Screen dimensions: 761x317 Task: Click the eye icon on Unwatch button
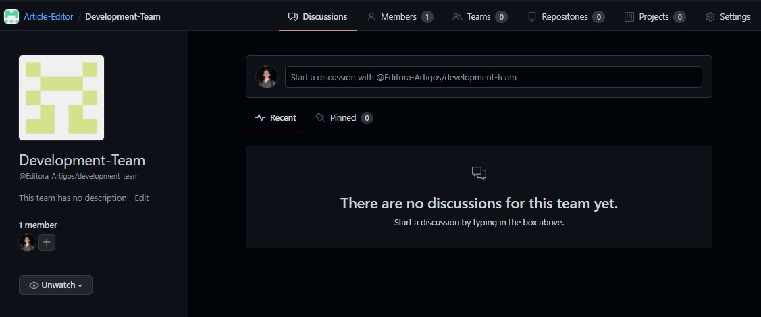(x=34, y=285)
